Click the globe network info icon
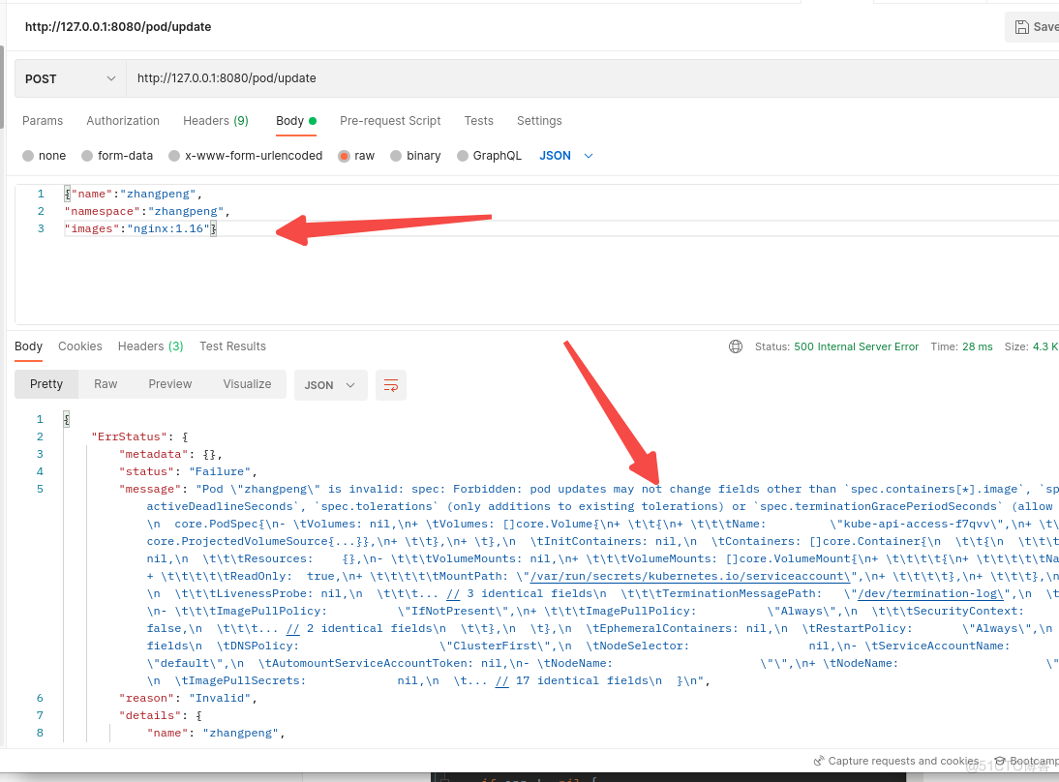Image resolution: width=1059 pixels, height=782 pixels. tap(736, 346)
